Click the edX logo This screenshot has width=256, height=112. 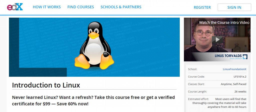click(x=15, y=7)
